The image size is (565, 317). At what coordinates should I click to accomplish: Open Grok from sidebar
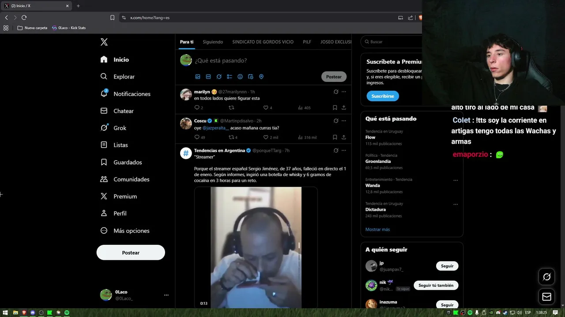pos(113,128)
